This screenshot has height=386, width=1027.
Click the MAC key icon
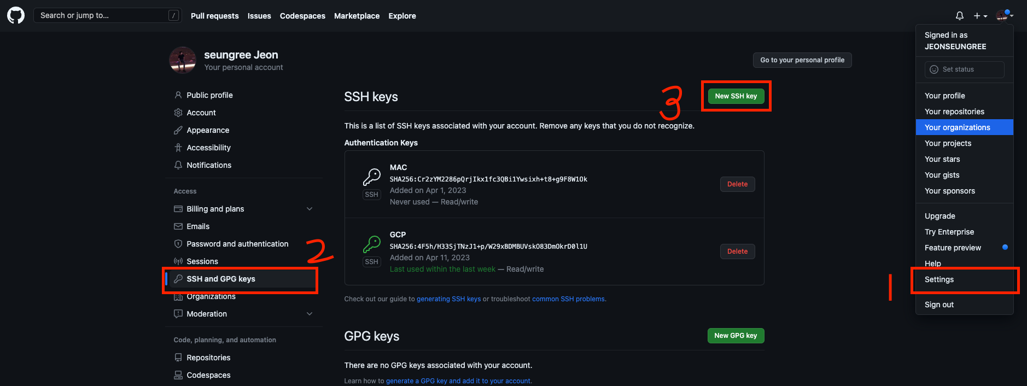[372, 177]
